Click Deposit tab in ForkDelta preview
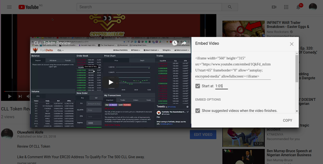The width and height of the screenshot is (323, 164). pos(38,60)
